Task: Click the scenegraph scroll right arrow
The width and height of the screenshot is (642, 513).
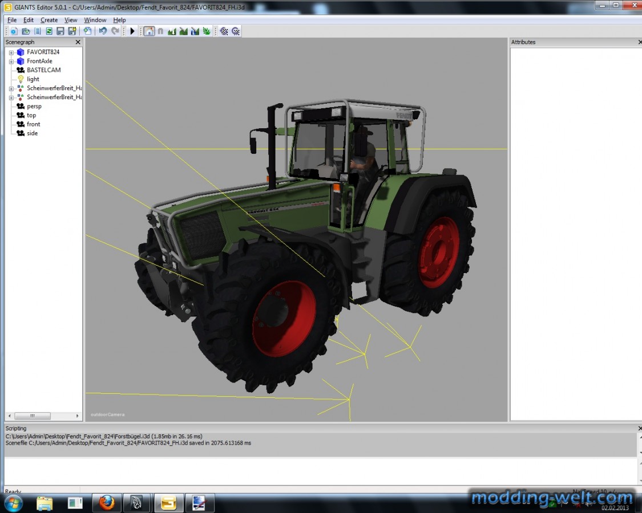Action: point(78,416)
